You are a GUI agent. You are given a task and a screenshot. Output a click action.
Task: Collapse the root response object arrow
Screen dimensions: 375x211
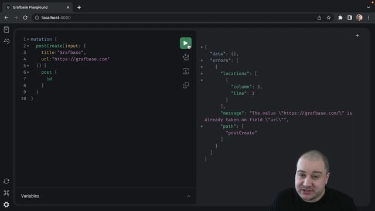pos(202,47)
